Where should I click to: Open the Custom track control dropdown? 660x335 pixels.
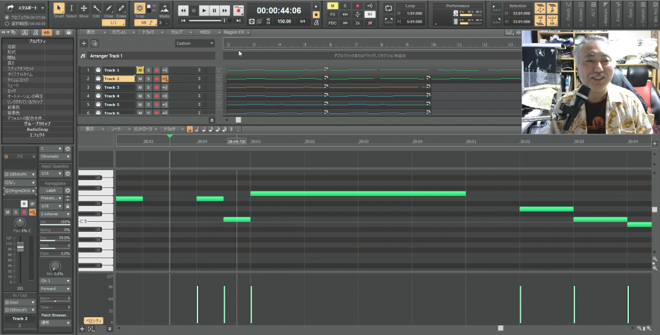(x=195, y=43)
